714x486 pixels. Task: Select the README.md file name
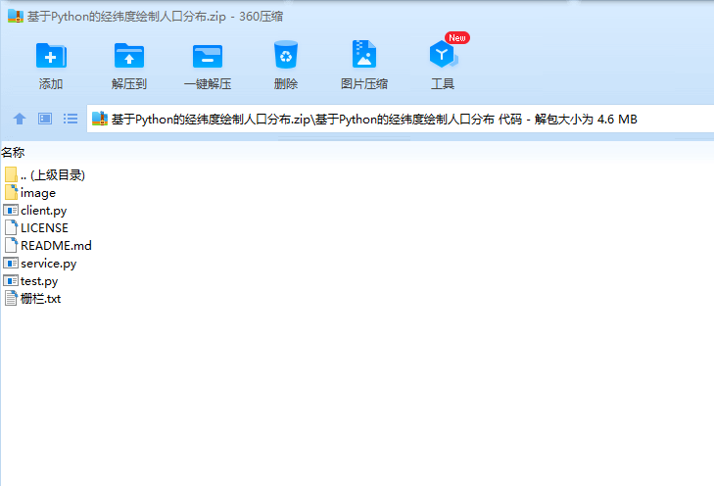click(56, 246)
